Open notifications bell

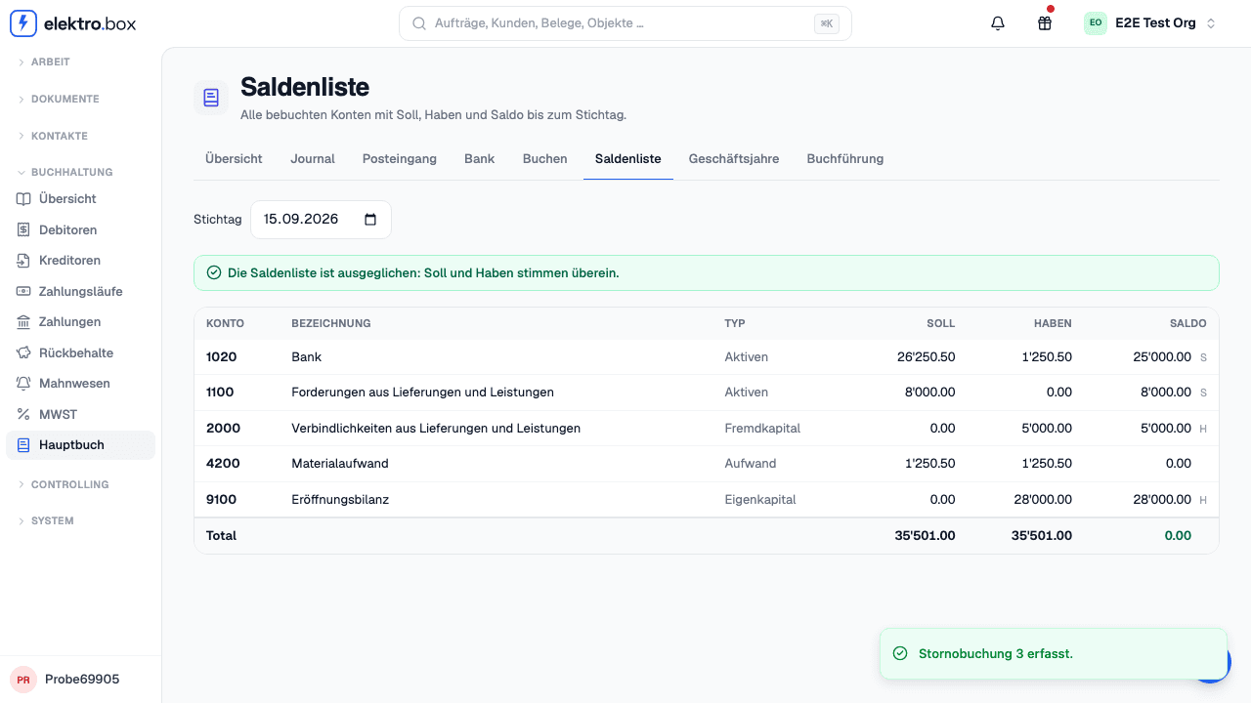998,23
